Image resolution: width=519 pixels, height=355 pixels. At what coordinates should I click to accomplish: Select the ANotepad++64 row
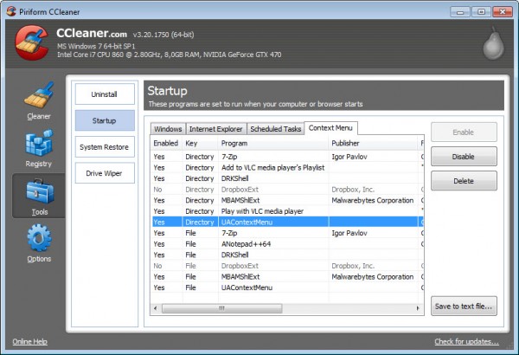pyautogui.click(x=287, y=244)
